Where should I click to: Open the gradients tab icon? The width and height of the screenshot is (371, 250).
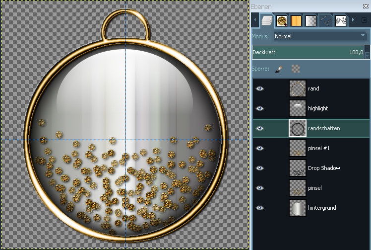click(311, 20)
